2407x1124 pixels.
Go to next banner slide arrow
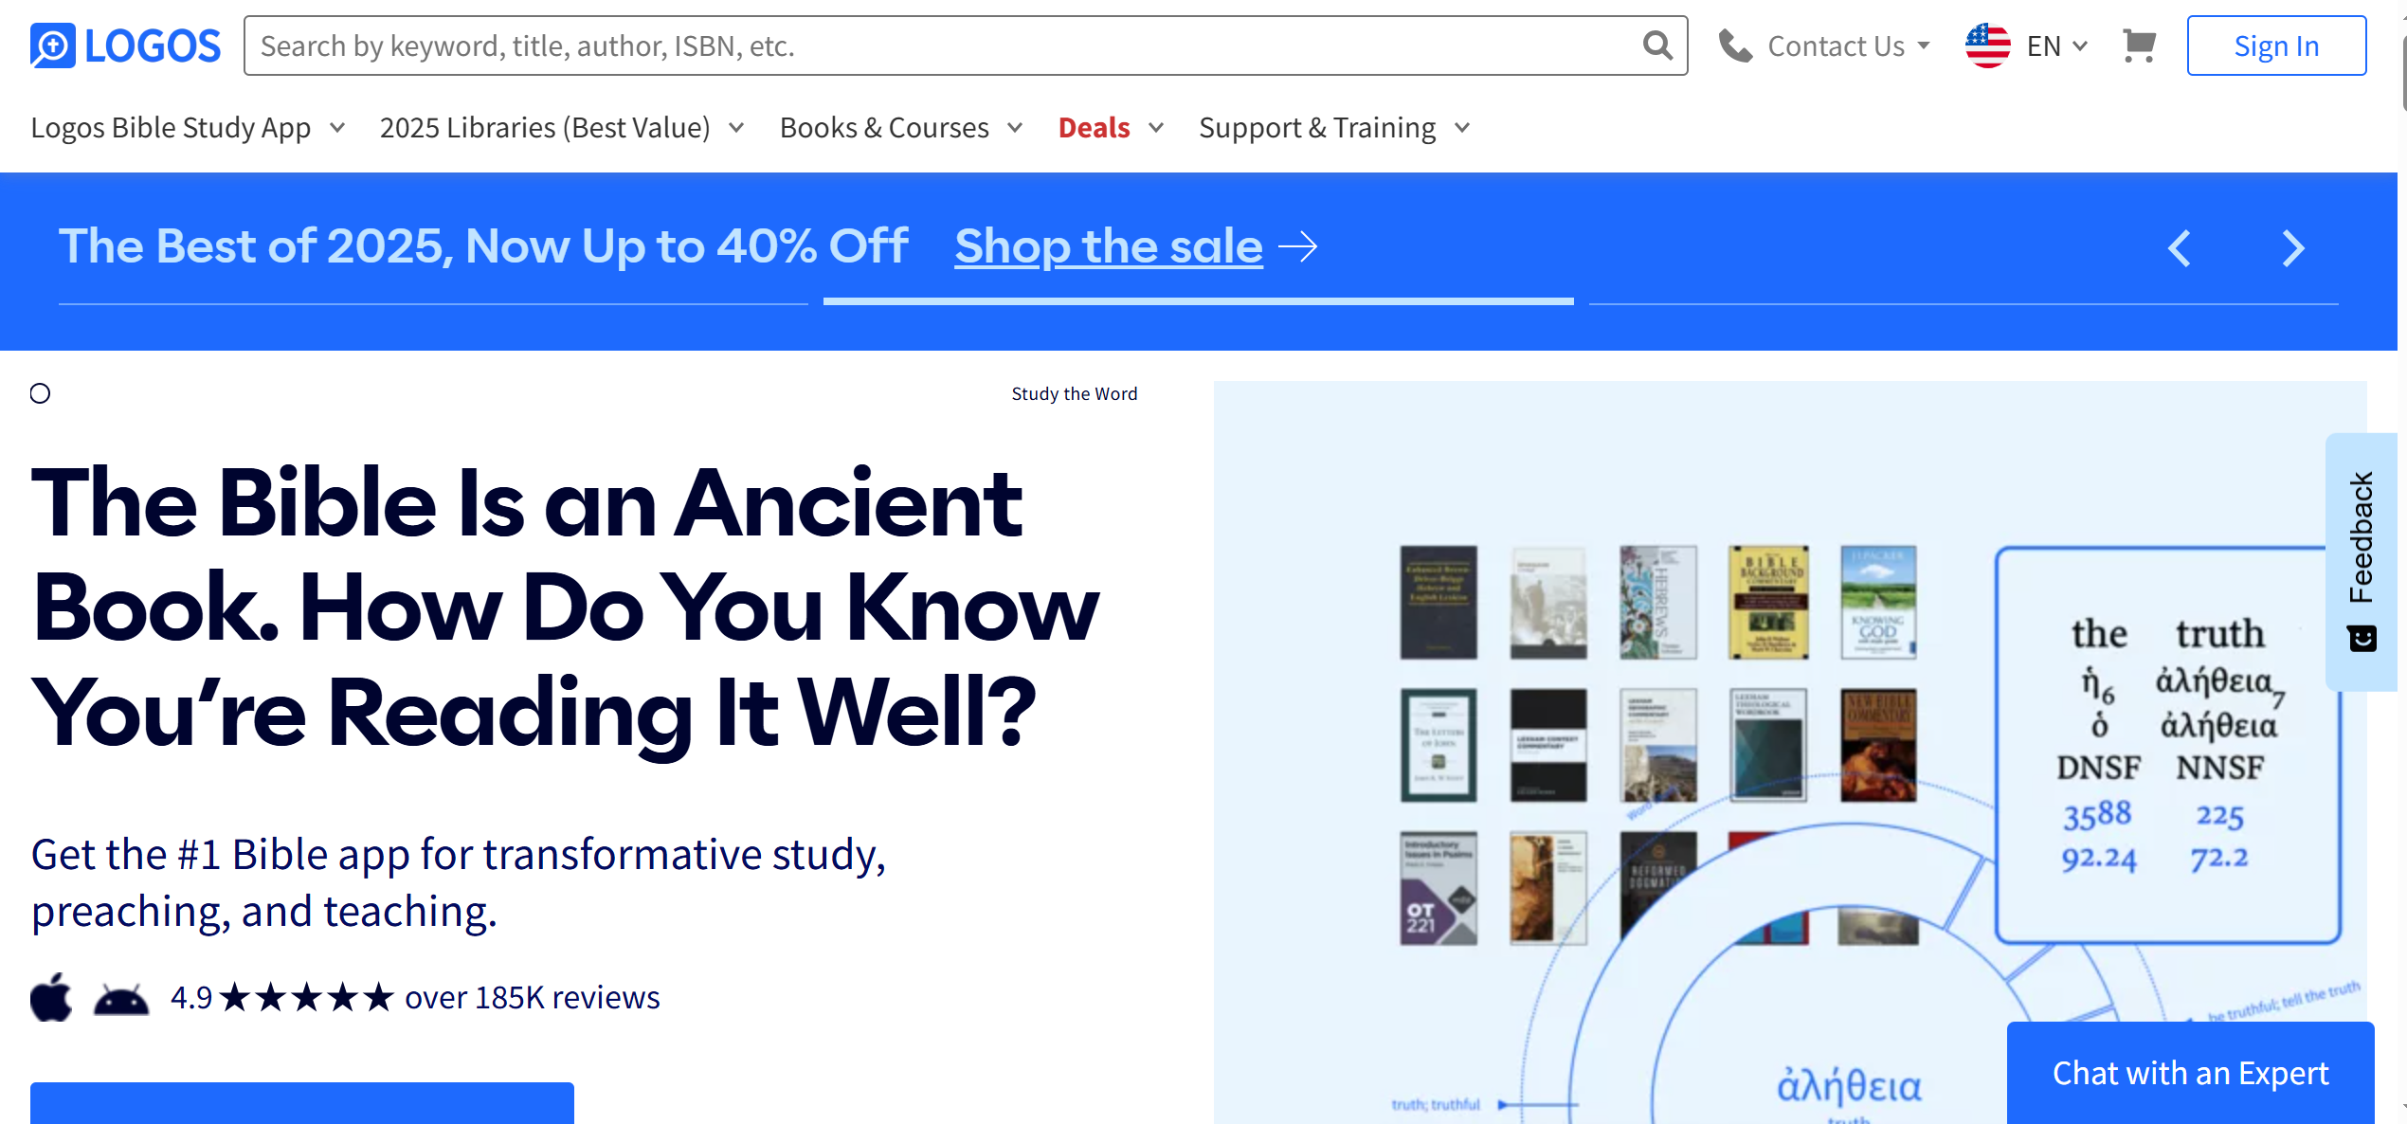[x=2293, y=248]
